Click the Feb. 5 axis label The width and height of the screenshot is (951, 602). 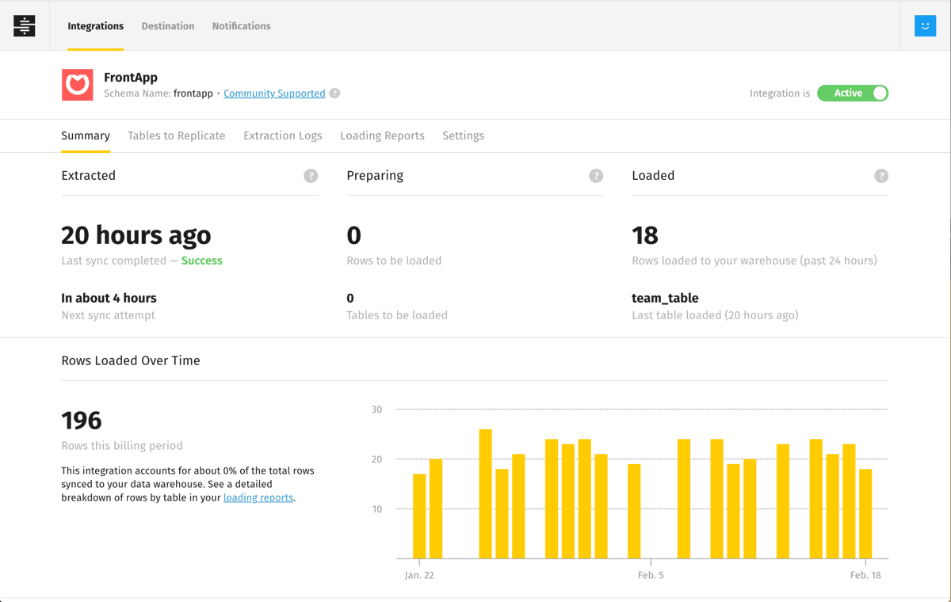651,575
